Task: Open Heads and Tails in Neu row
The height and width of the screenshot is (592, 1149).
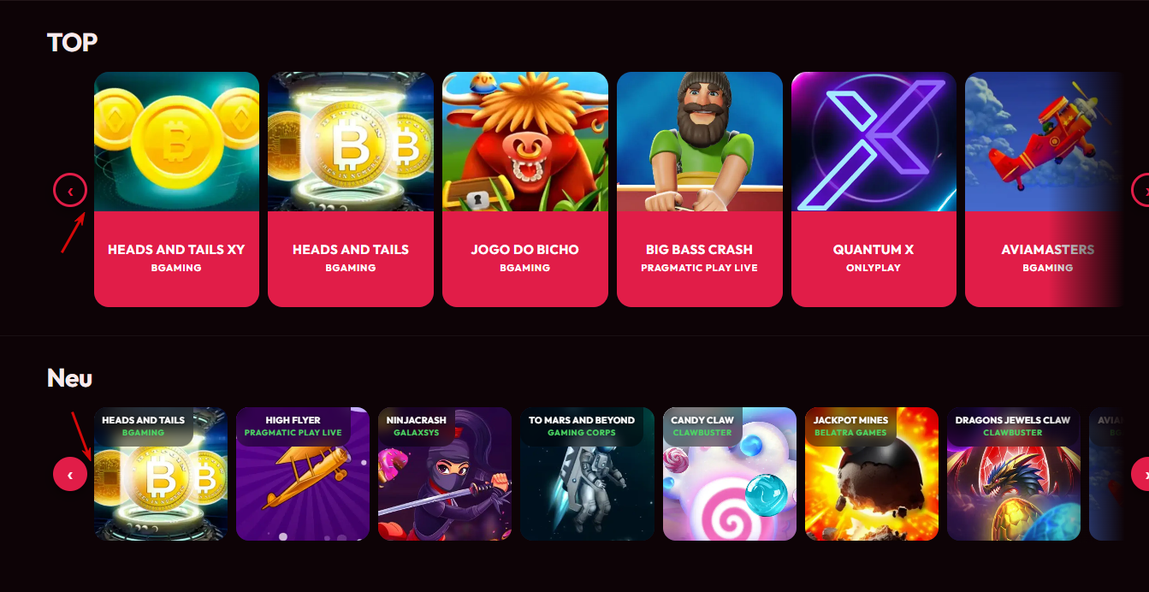Action: pos(160,474)
